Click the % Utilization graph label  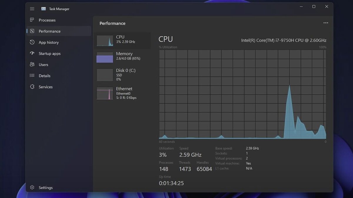point(168,47)
